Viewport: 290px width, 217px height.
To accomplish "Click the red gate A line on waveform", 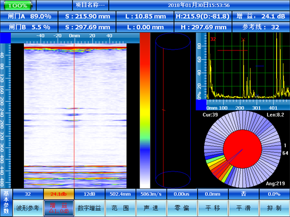I will tap(232, 50).
